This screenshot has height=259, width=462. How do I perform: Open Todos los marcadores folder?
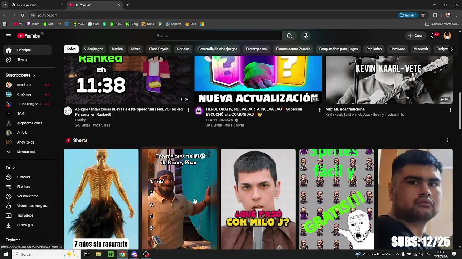[x=442, y=24]
